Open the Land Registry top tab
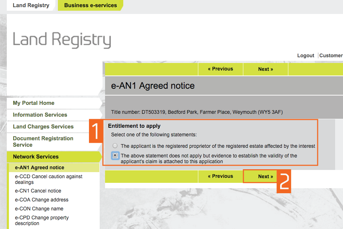The image size is (343, 229). (31, 5)
